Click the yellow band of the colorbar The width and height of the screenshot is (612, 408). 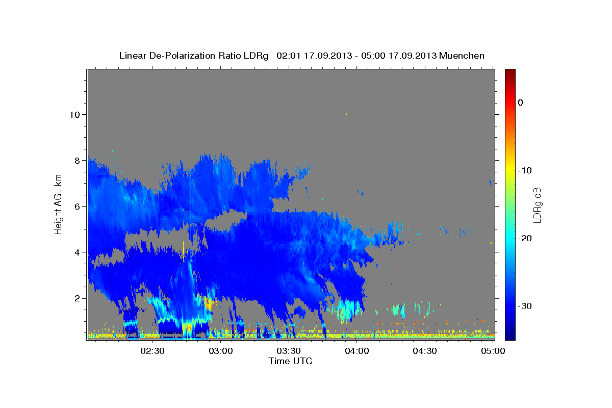tap(510, 170)
